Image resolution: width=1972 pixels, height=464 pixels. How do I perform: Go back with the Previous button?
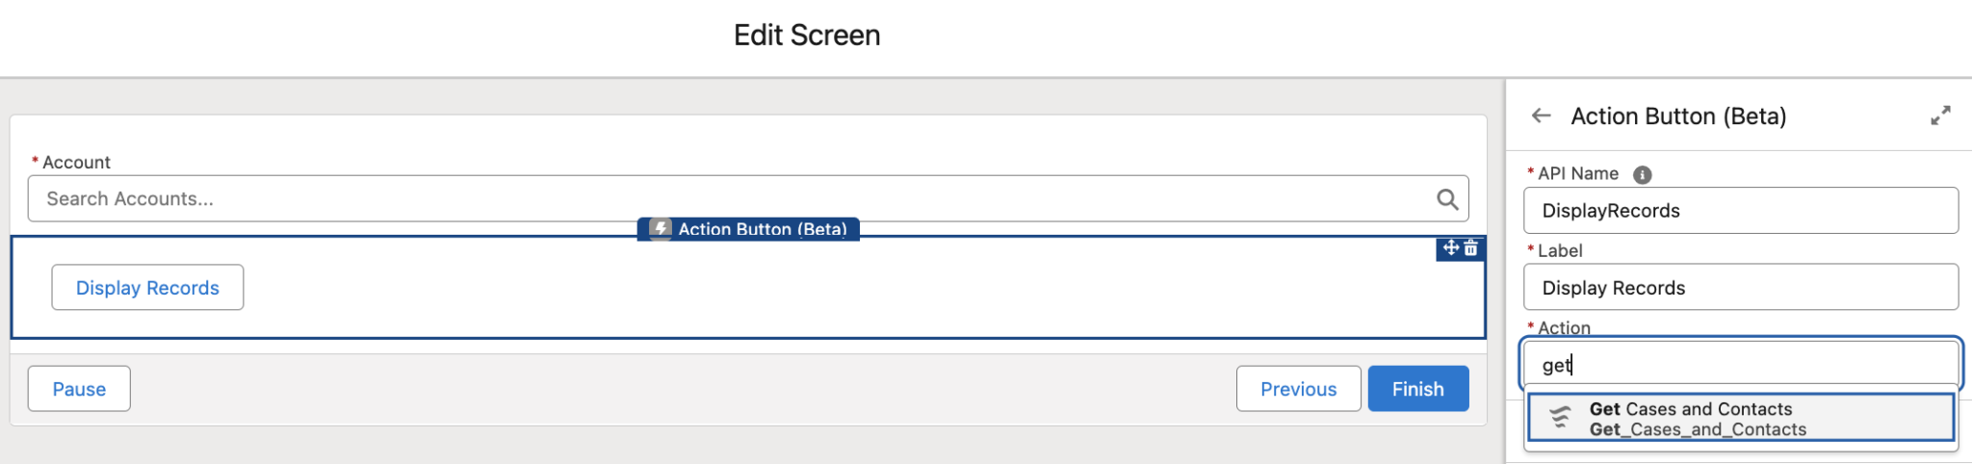click(x=1298, y=389)
